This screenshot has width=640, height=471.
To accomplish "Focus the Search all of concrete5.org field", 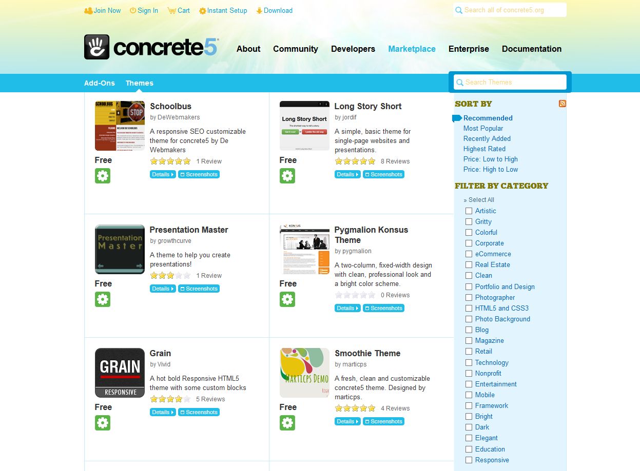I will [x=510, y=10].
